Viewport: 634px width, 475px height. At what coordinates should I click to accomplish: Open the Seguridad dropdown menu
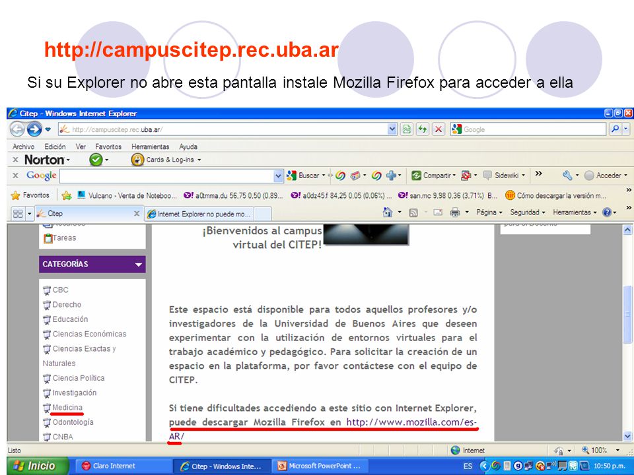(527, 212)
